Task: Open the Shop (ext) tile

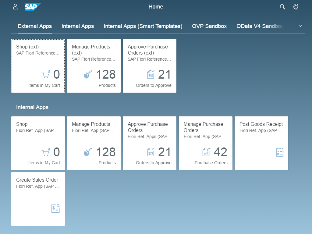Action: click(38, 66)
